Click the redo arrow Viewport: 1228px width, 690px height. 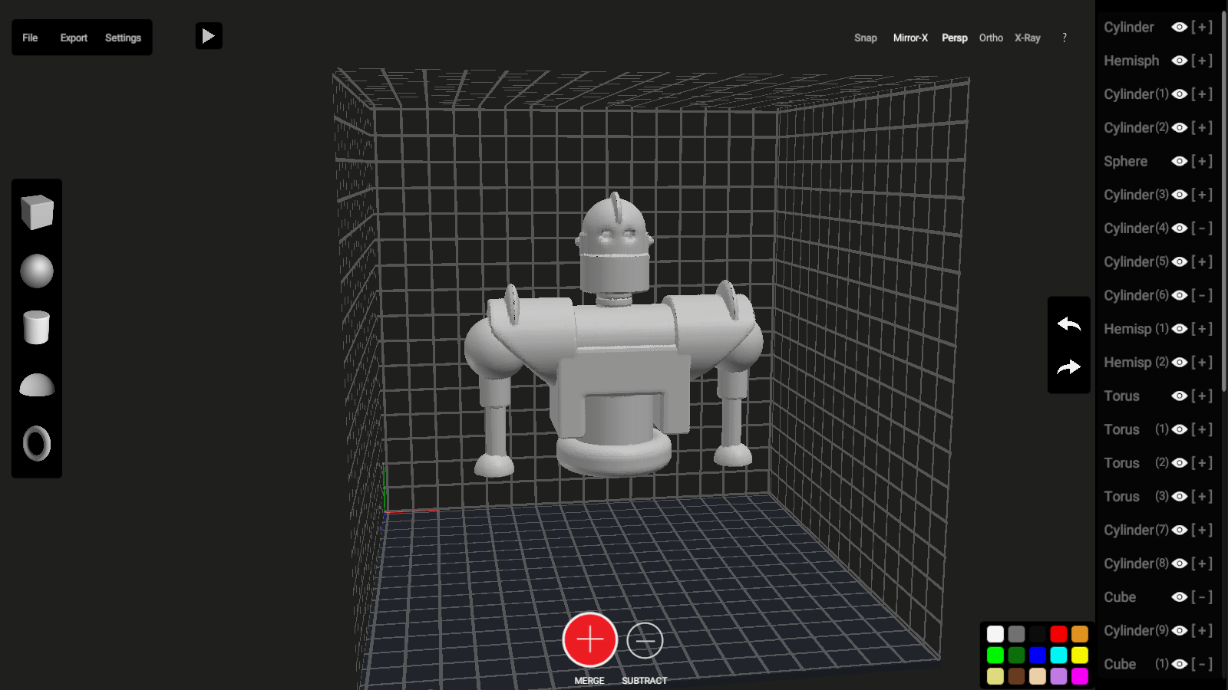pyautogui.click(x=1068, y=367)
